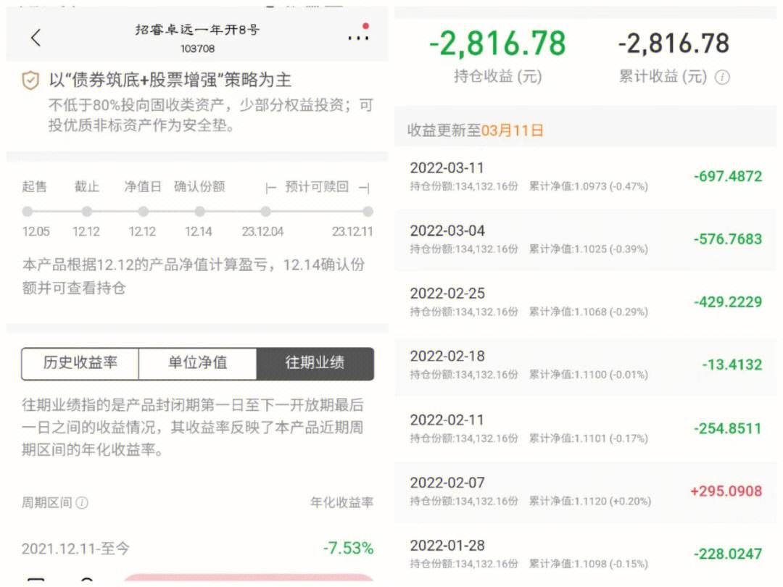The width and height of the screenshot is (783, 587).
Task: Tap the 周期区间 column label
Action: pos(47,503)
